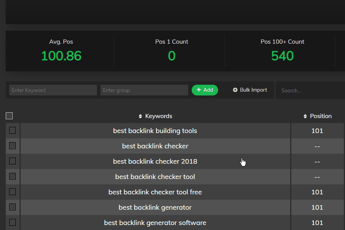This screenshot has width=345, height=230.
Task: Toggle the select-all checkbox in table header
Action: (9, 116)
